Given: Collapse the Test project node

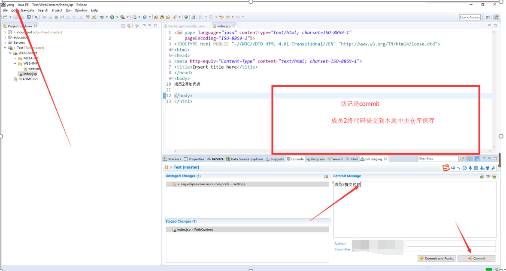Looking at the screenshot, I should (5, 48).
